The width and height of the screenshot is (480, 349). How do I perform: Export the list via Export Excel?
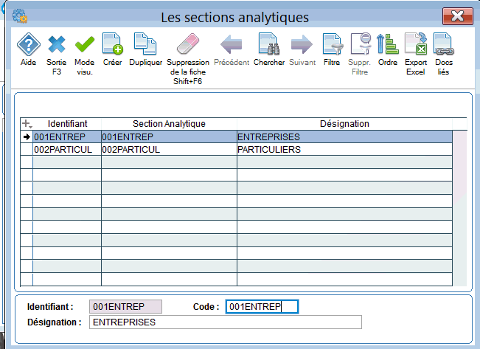pyautogui.click(x=416, y=44)
